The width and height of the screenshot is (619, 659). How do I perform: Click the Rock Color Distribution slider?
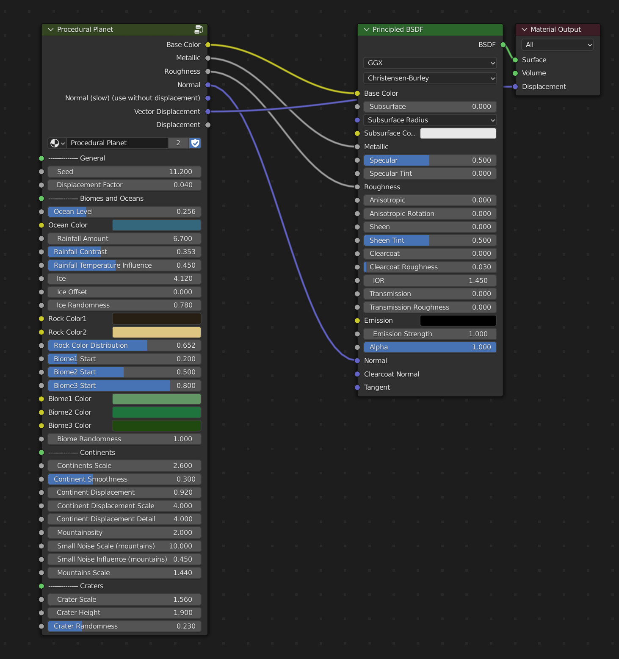(124, 345)
